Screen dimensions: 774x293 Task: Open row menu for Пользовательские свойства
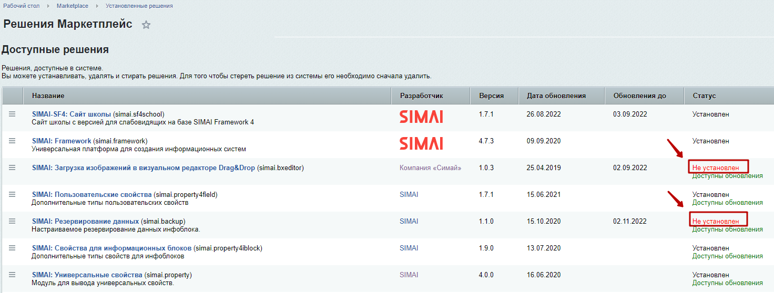point(12,194)
